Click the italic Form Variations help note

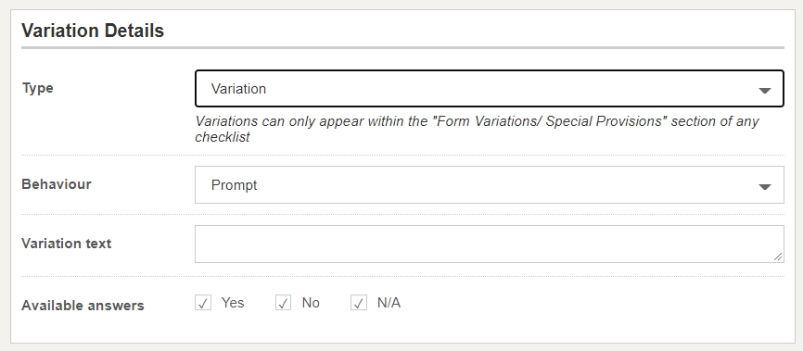pos(477,130)
